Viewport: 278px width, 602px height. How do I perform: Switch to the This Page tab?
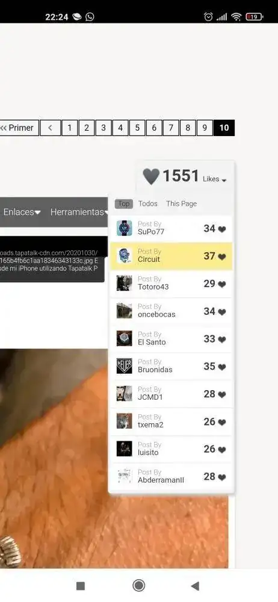coord(181,203)
